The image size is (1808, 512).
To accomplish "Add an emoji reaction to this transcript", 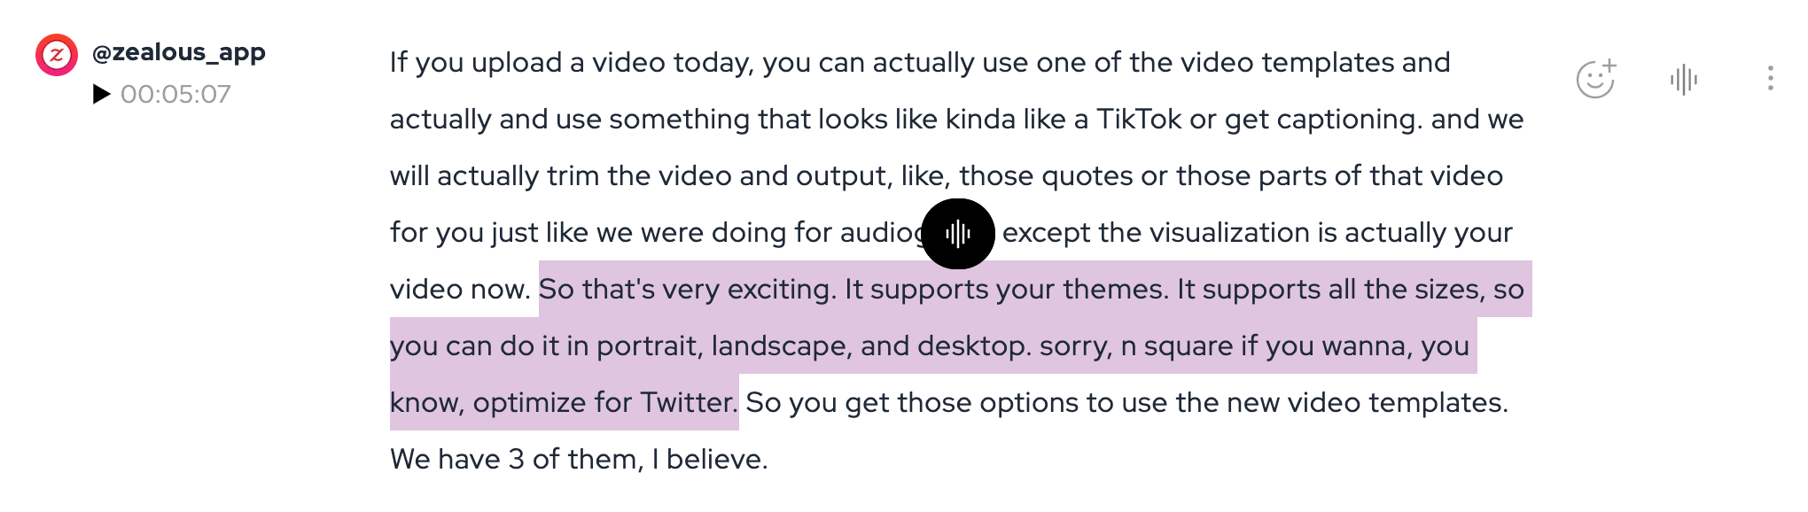I will 1595,80.
